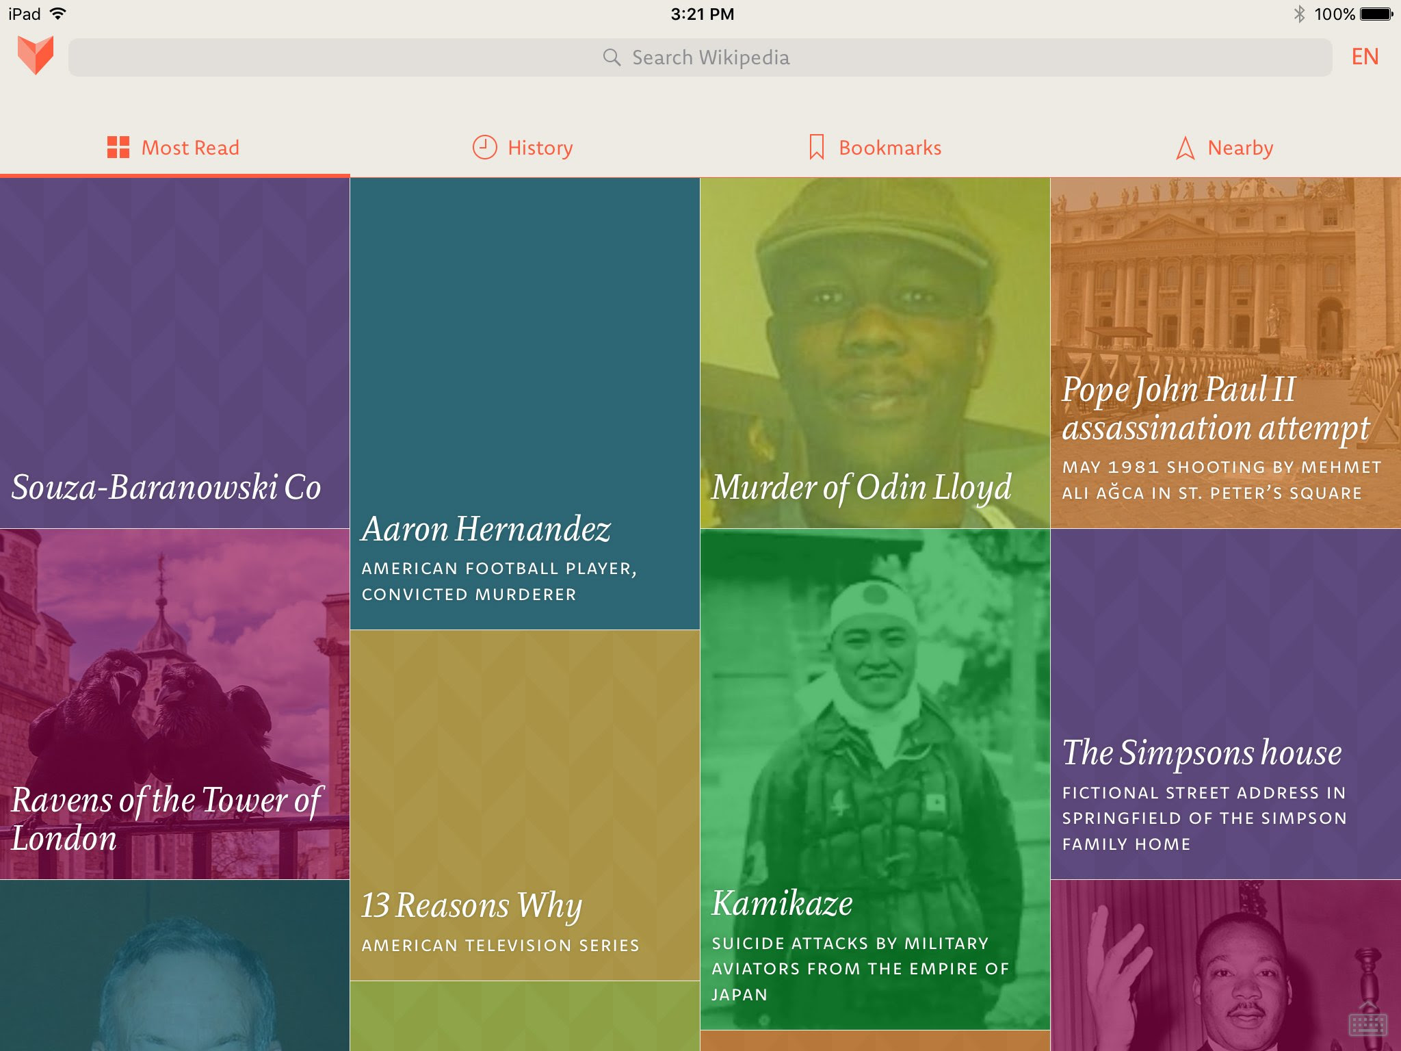Tap the Most Read grid icon
The image size is (1401, 1051).
[x=118, y=147]
